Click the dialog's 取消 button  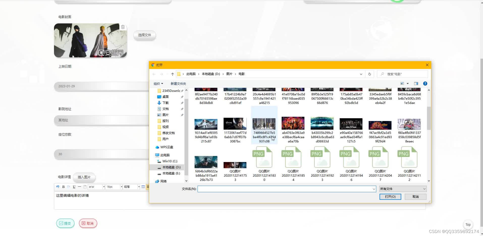(x=415, y=196)
